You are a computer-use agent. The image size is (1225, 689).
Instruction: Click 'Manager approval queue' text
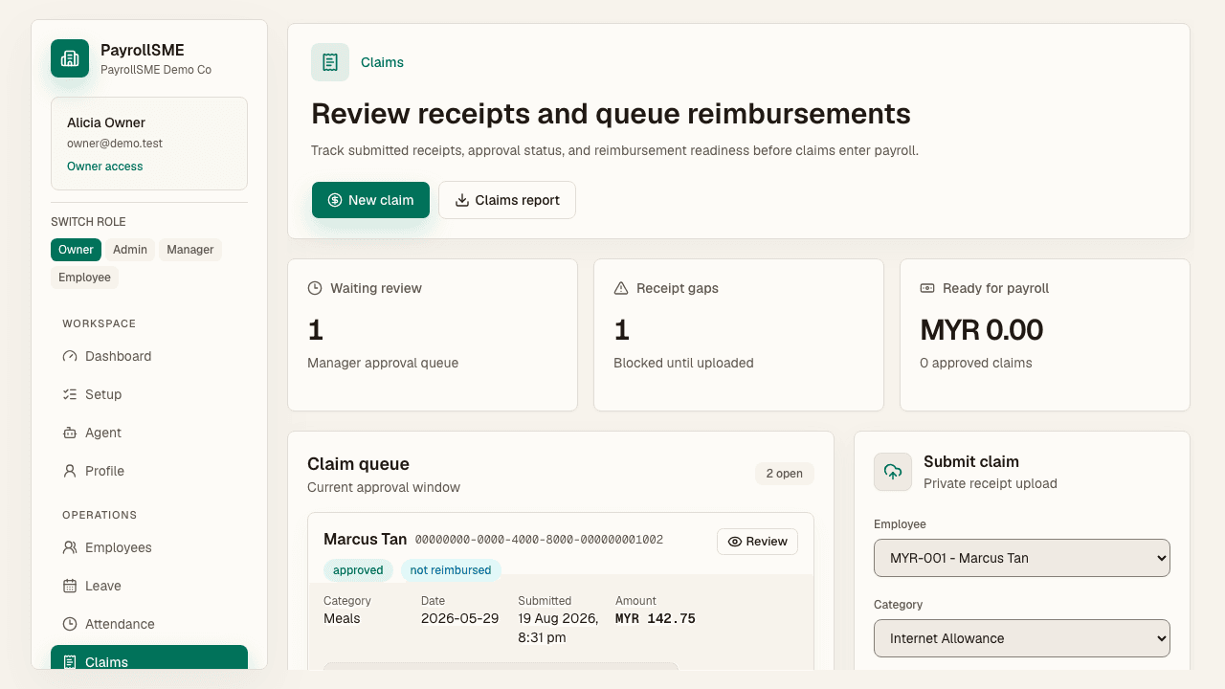coord(383,364)
